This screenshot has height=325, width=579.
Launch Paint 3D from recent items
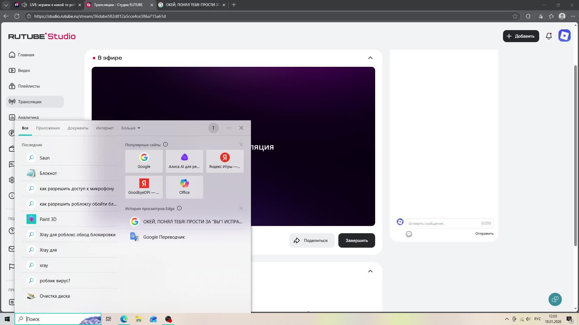point(48,219)
